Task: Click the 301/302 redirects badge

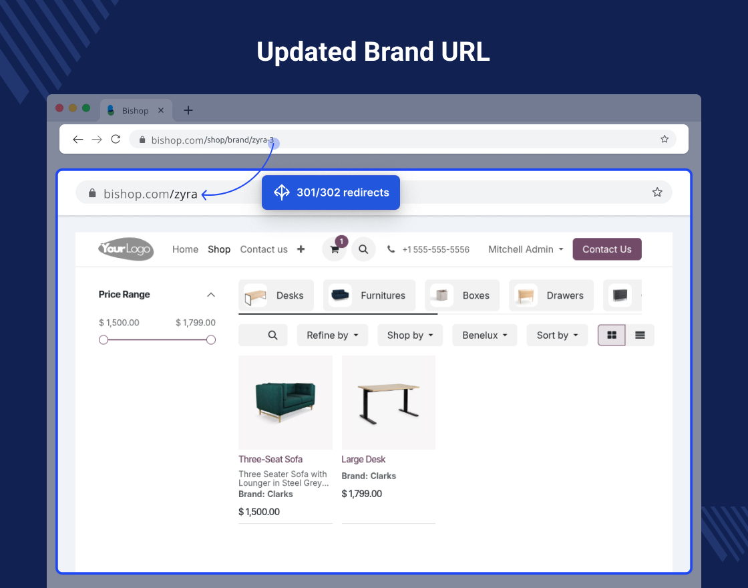Action: (x=331, y=192)
